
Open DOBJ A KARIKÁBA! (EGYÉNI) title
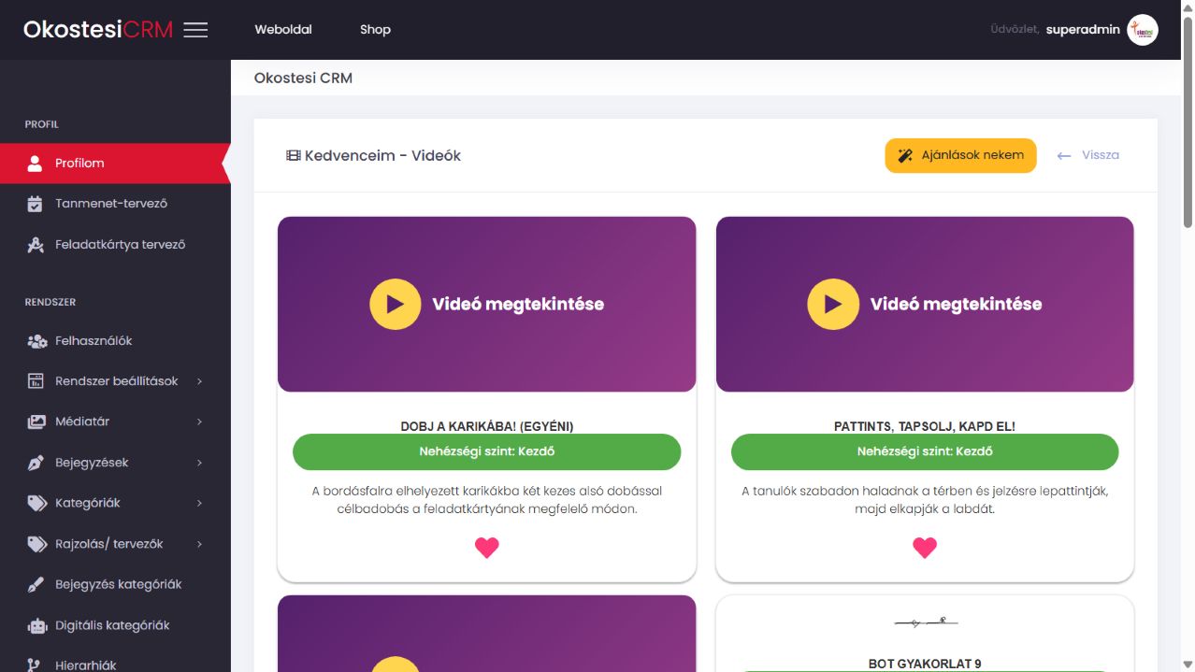click(486, 426)
